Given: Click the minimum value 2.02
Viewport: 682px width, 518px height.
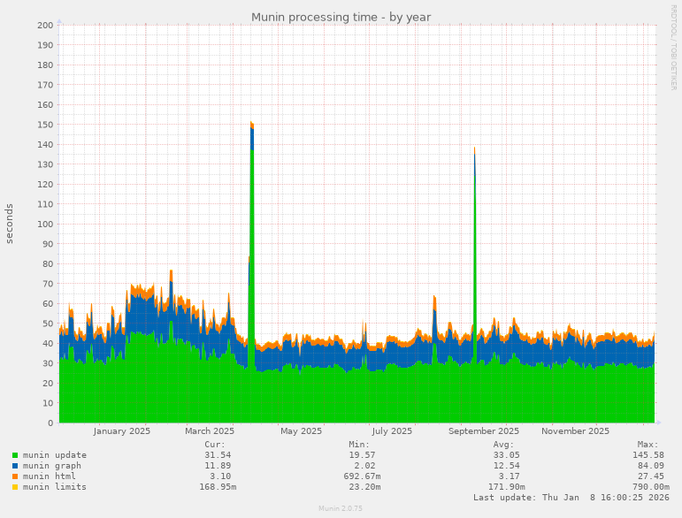Looking at the screenshot, I should point(364,466).
